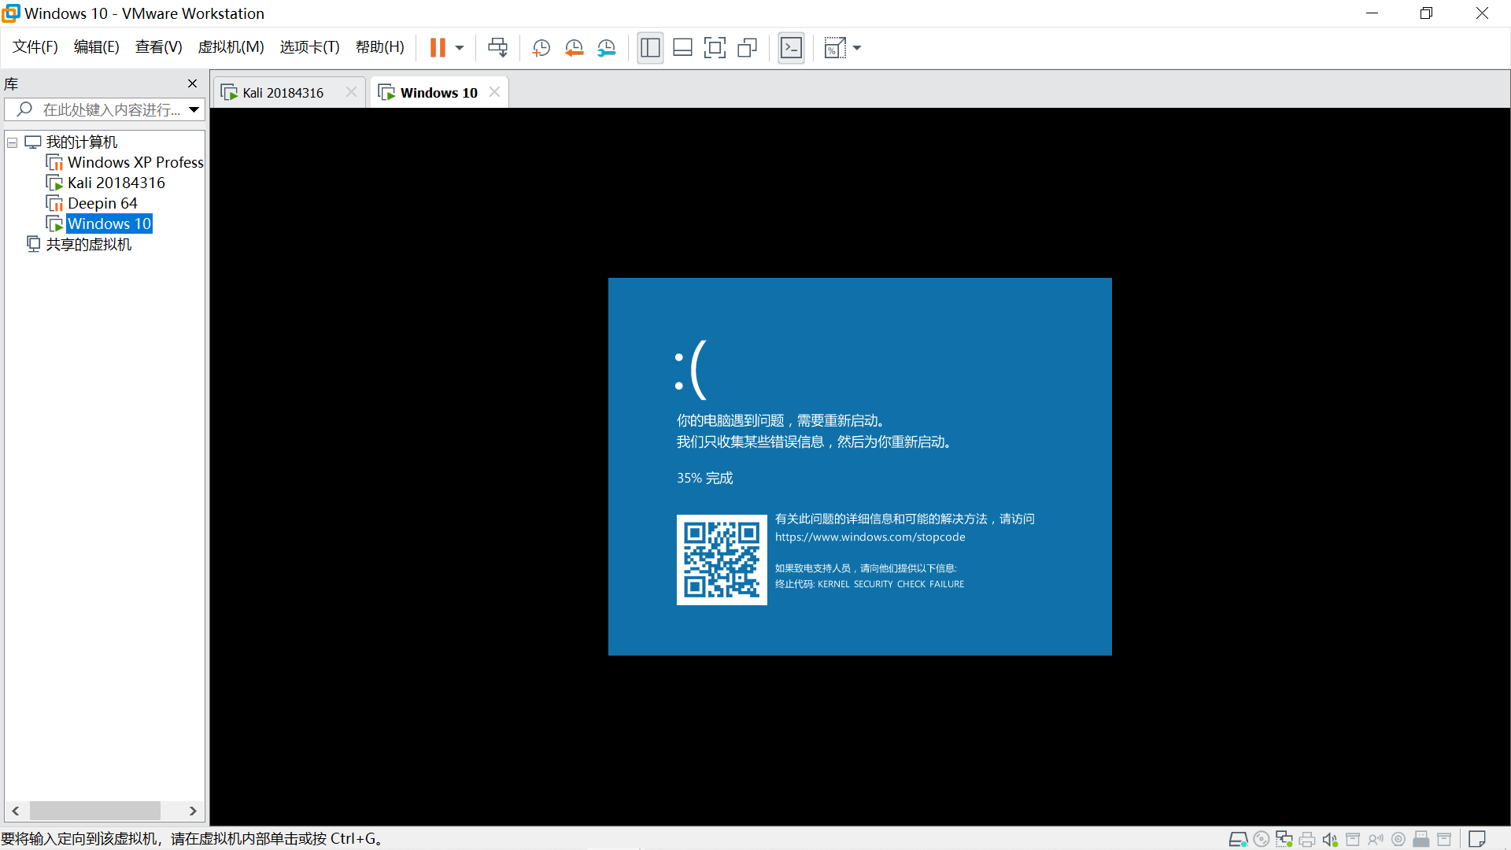The height and width of the screenshot is (850, 1511).
Task: Revert VM to previous snapshot
Action: [x=574, y=48]
